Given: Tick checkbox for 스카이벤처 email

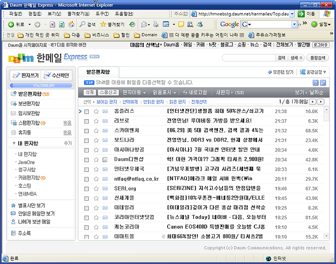Looking at the screenshot, I should pos(87,131).
